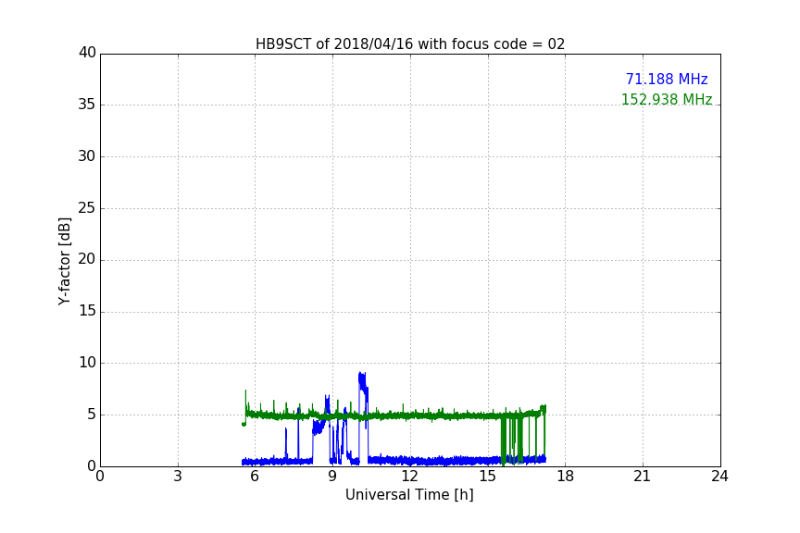This screenshot has width=800, height=533.
Task: Click the y-axis tick label "35"
Action: click(87, 105)
